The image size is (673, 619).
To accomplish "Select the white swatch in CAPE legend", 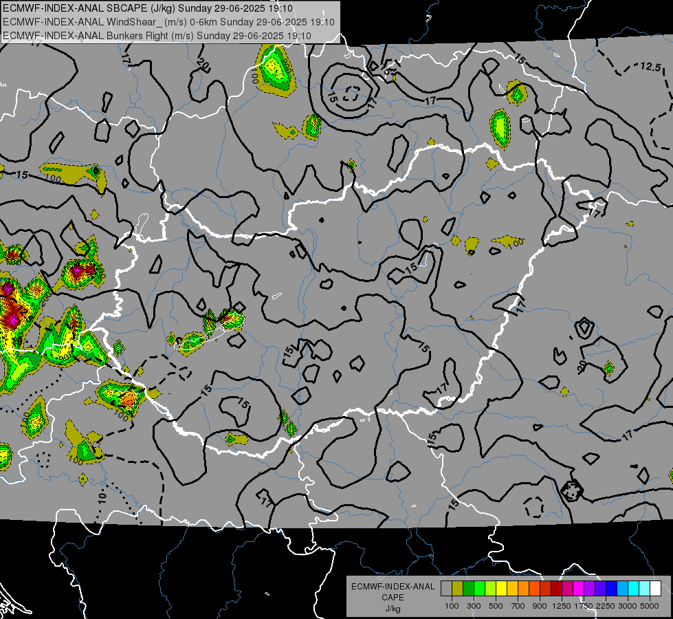I will 656,589.
